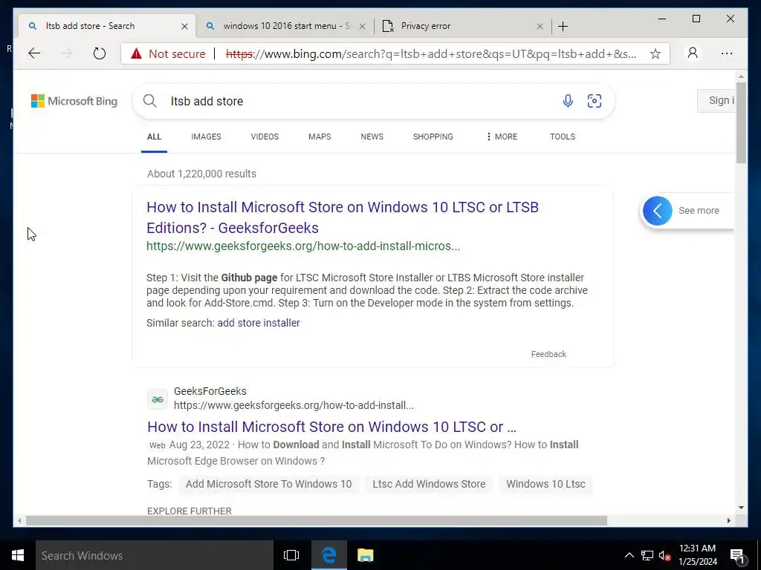
Task: Click the taskbar clock showing 12:31 AM
Action: click(x=697, y=555)
